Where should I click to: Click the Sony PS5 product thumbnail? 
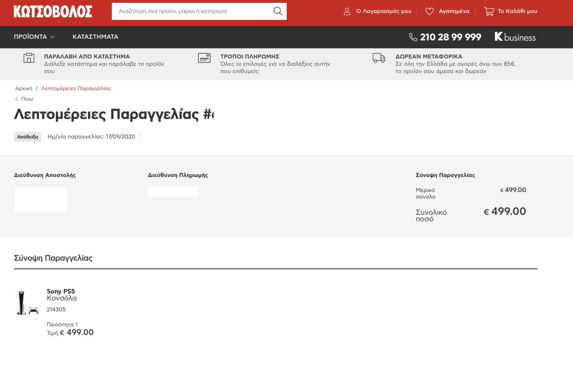tap(28, 303)
